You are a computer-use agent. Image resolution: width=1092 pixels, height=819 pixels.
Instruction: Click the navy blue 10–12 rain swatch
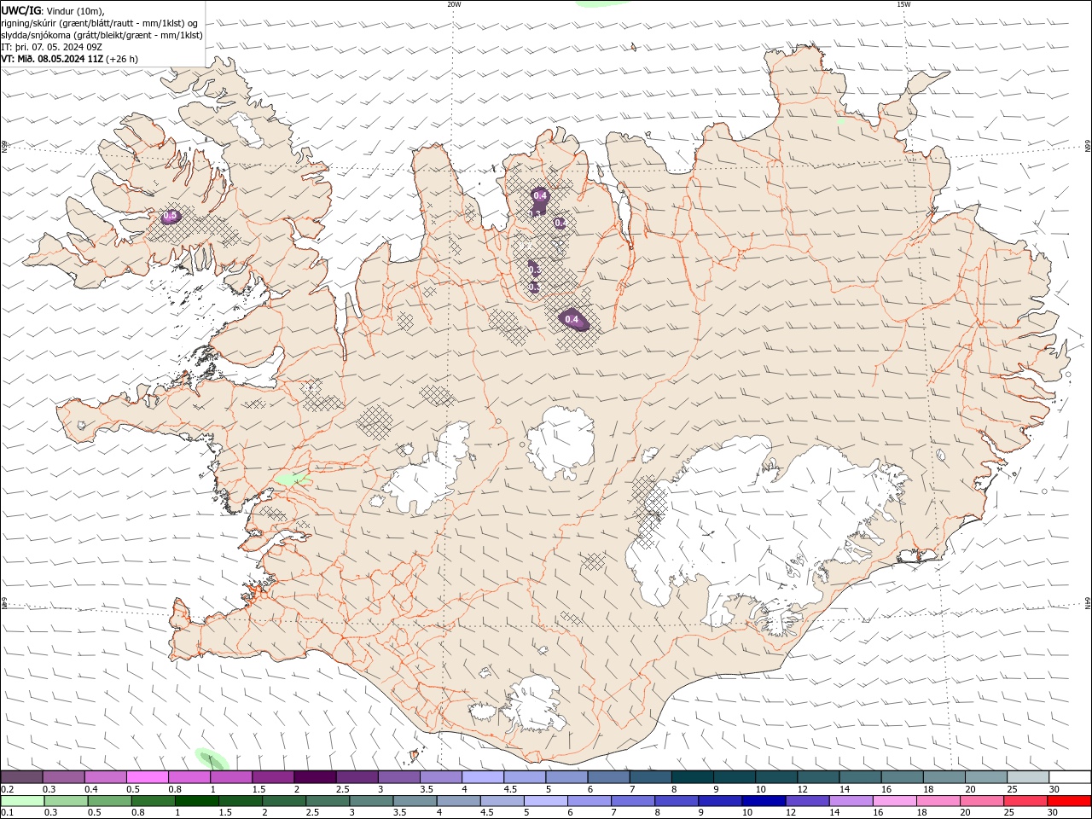(764, 801)
